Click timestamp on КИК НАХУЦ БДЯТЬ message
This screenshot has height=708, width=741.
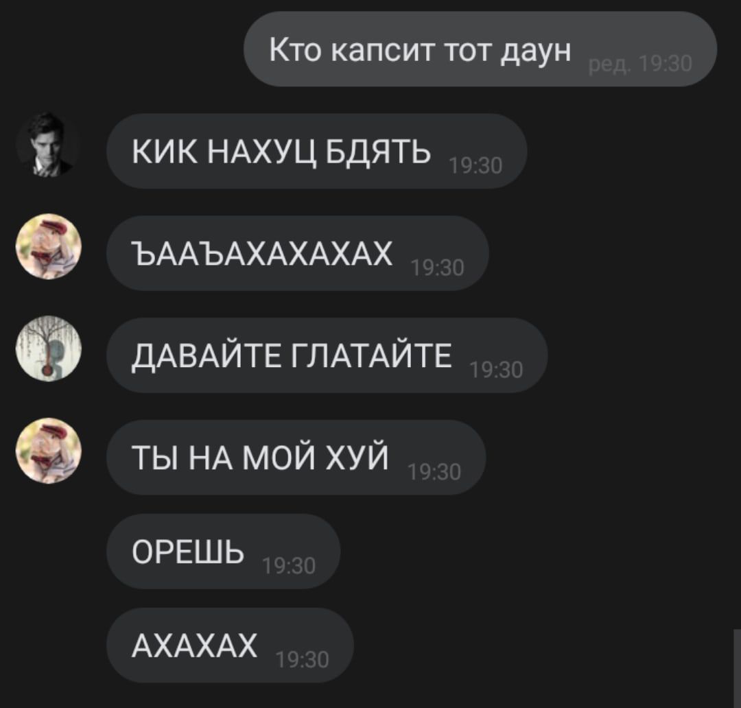pos(475,166)
